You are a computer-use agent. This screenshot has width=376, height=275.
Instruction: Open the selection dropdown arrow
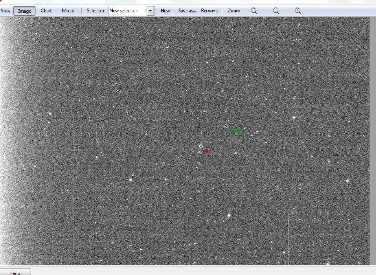click(x=150, y=11)
